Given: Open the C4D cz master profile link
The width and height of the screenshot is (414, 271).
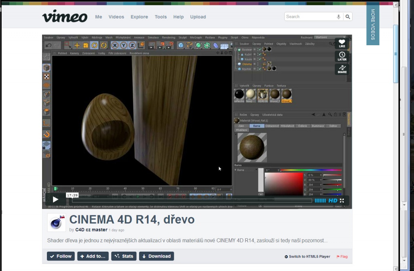Looking at the screenshot, I should (x=91, y=229).
